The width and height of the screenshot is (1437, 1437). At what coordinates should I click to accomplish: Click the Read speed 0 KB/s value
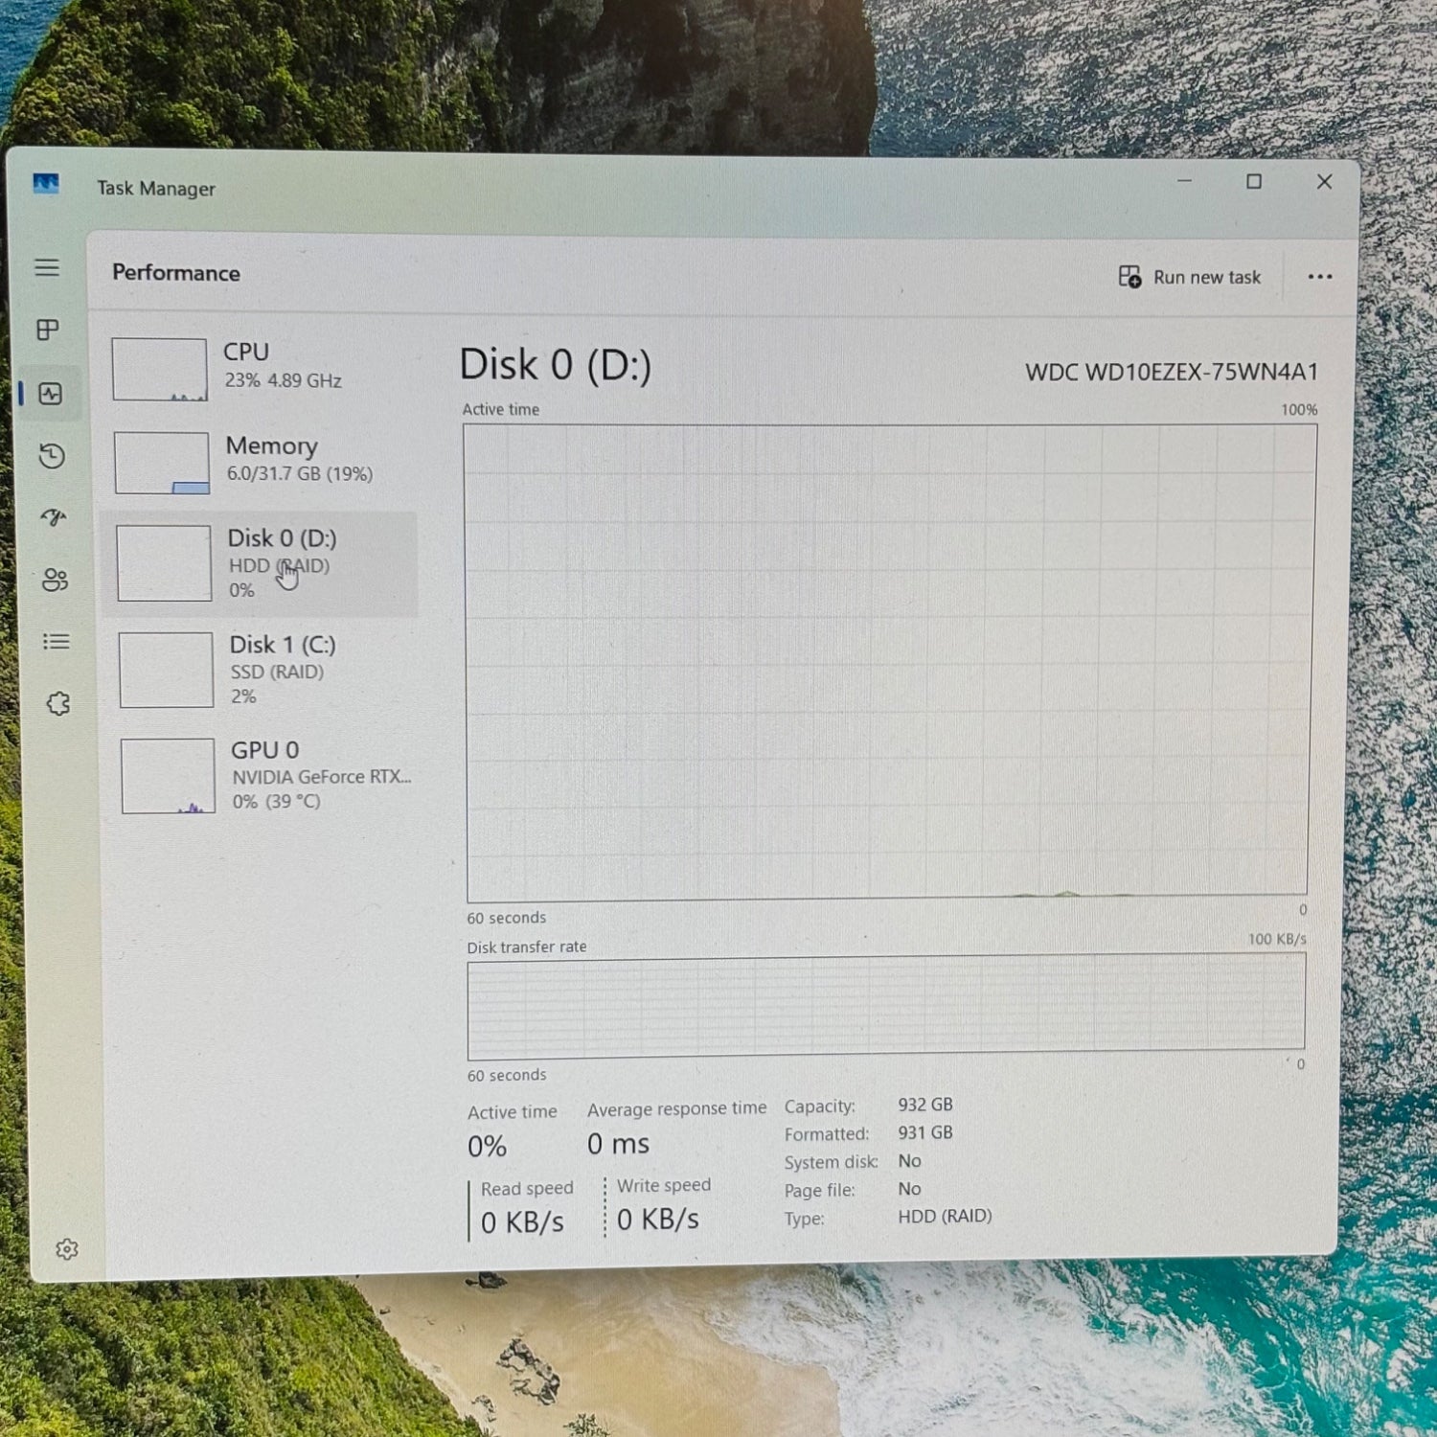[522, 1222]
